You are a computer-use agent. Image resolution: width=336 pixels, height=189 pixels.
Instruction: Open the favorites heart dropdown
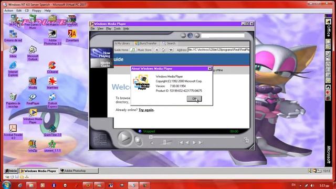point(171,50)
